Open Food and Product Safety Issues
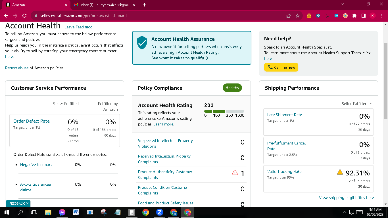Screen dimensions: 388x218 coord(166,203)
